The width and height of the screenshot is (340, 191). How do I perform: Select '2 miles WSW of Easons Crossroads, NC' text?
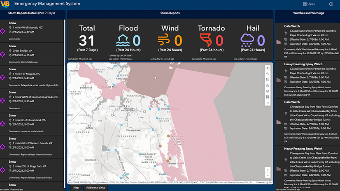[x=35, y=97]
